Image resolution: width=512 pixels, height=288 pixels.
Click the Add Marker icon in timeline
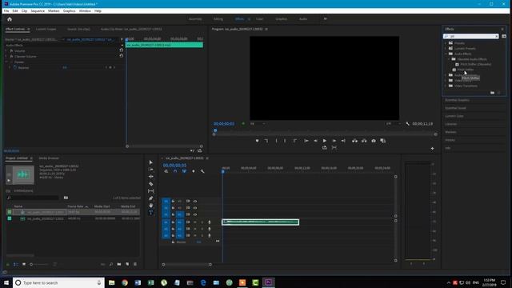pos(194,171)
